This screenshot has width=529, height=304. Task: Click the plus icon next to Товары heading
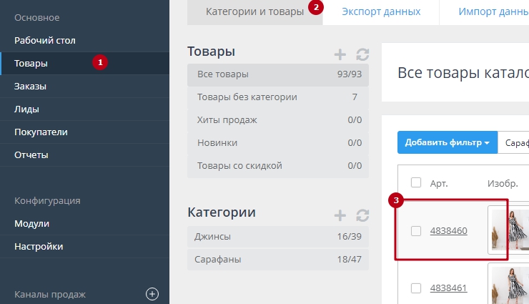tap(340, 54)
